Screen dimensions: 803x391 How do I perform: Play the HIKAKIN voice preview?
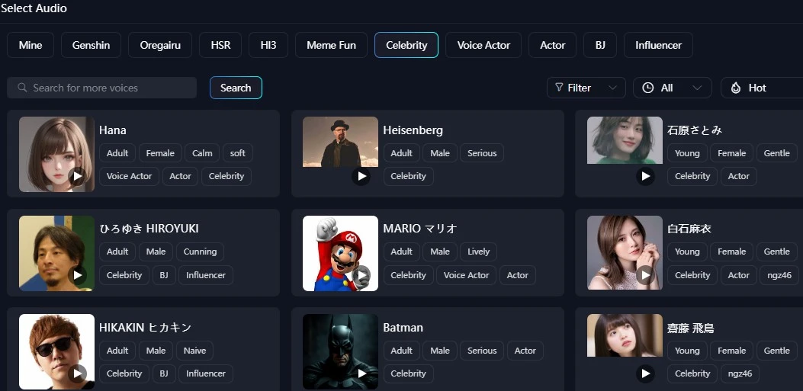(77, 373)
